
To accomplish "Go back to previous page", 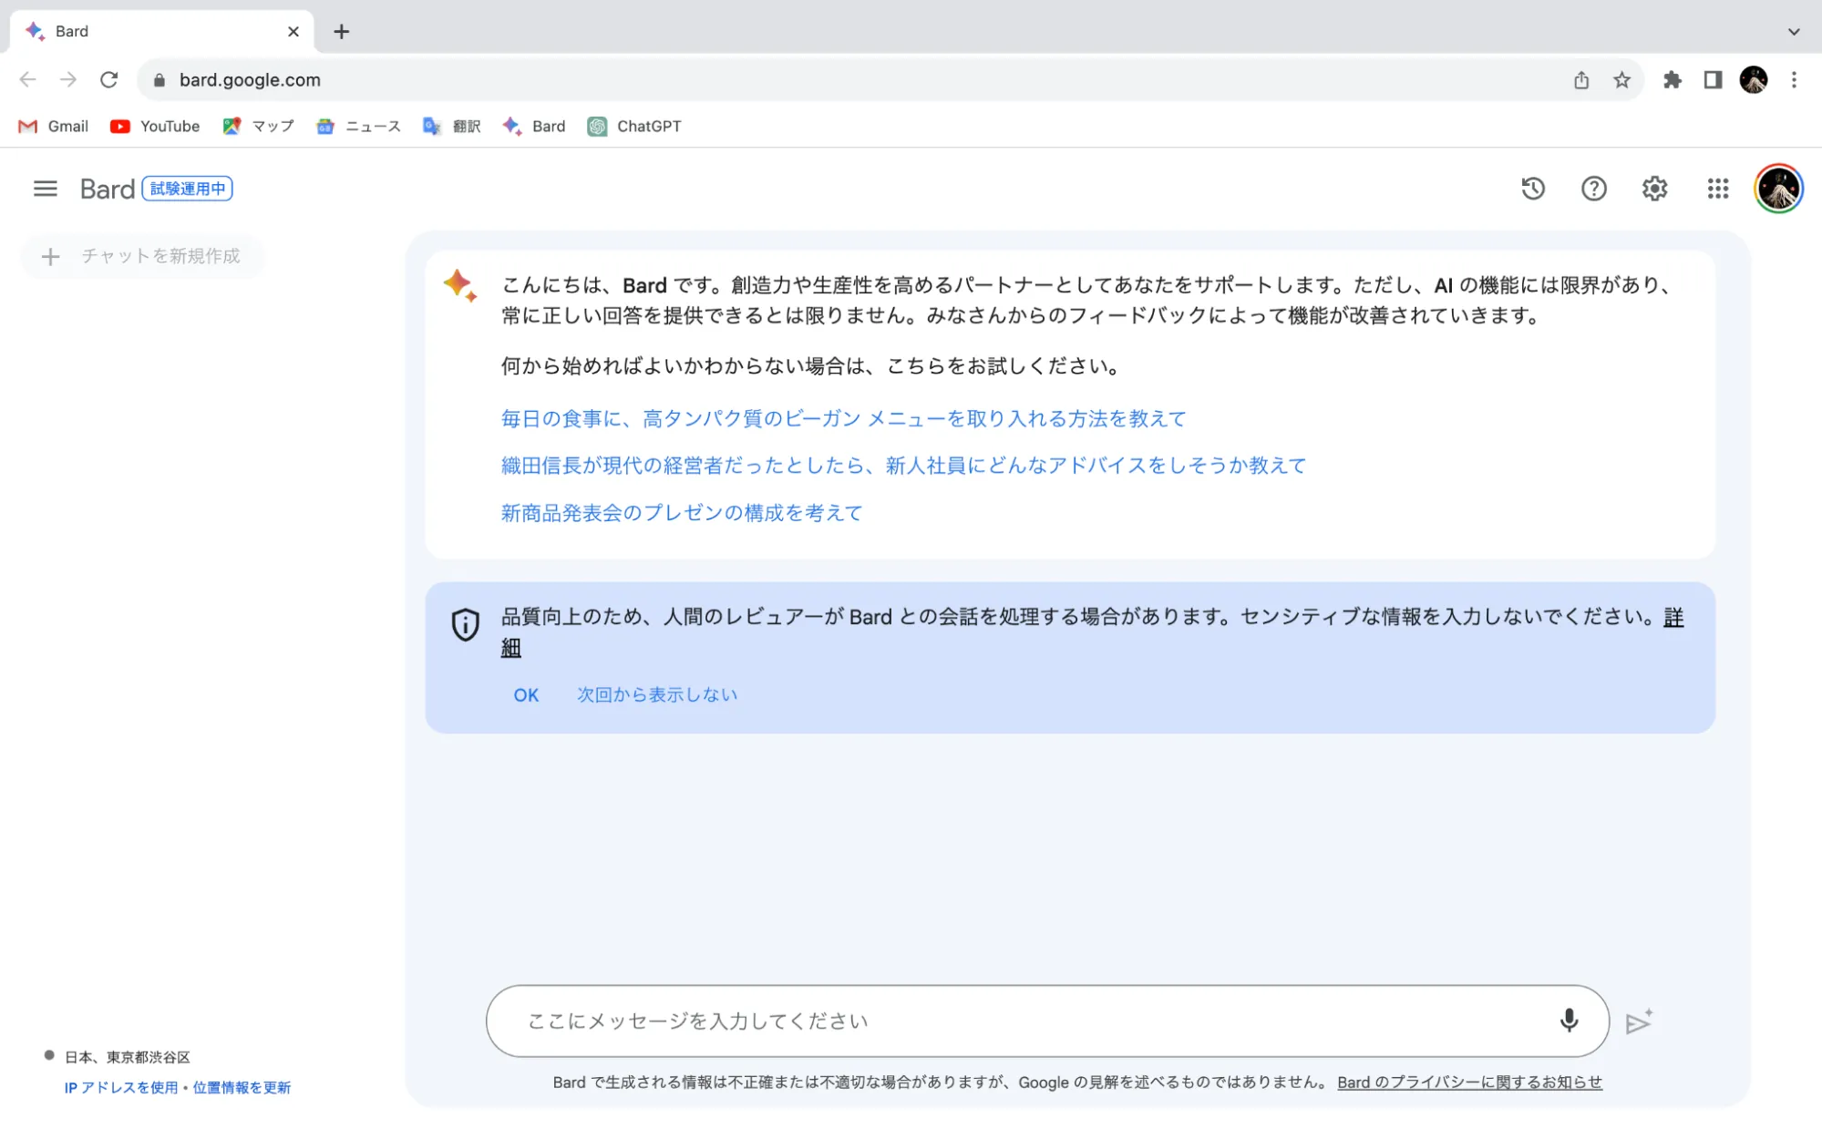I will (28, 80).
